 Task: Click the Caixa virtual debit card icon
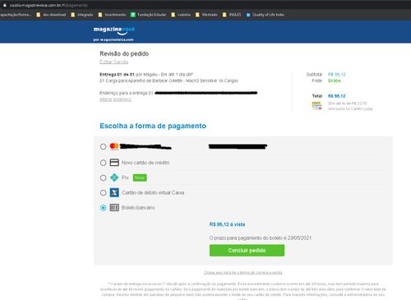114,192
